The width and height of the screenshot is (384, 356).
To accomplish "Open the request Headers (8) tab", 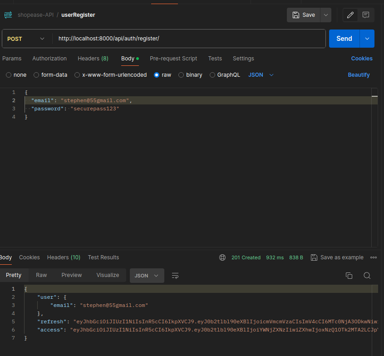I will pyautogui.click(x=93, y=59).
